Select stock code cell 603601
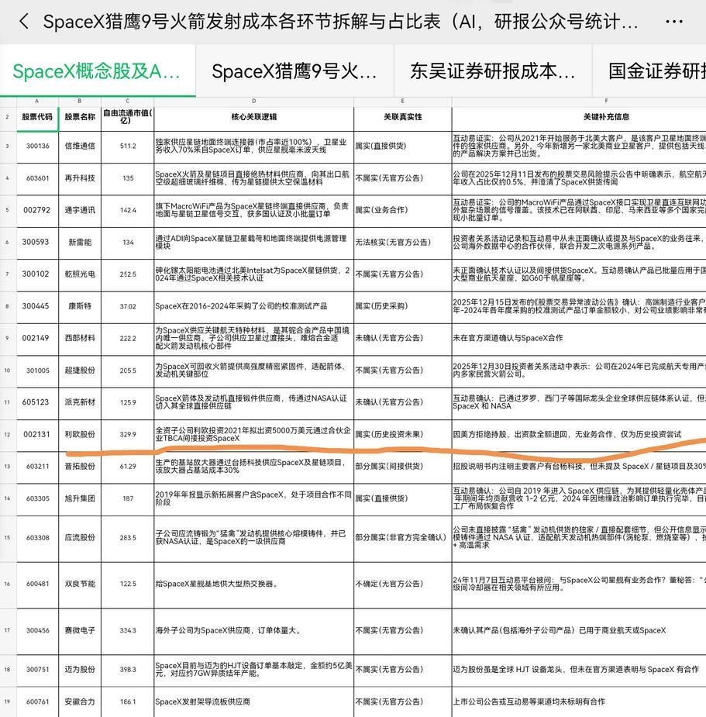This screenshot has height=717, width=706. point(37,178)
